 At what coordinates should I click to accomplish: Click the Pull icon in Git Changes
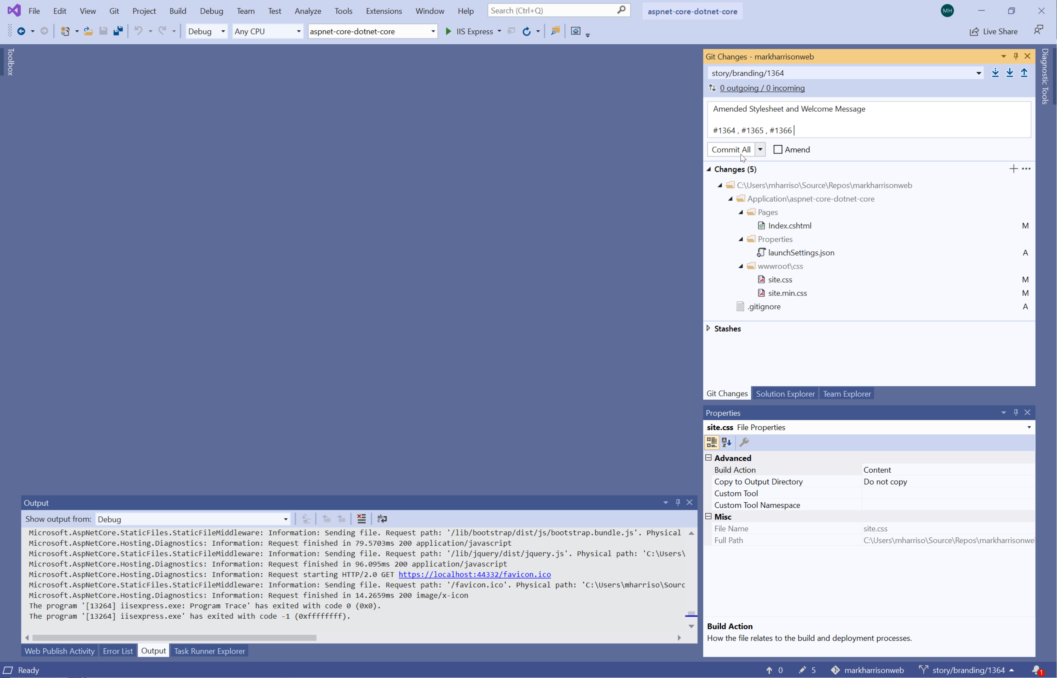pos(1010,73)
